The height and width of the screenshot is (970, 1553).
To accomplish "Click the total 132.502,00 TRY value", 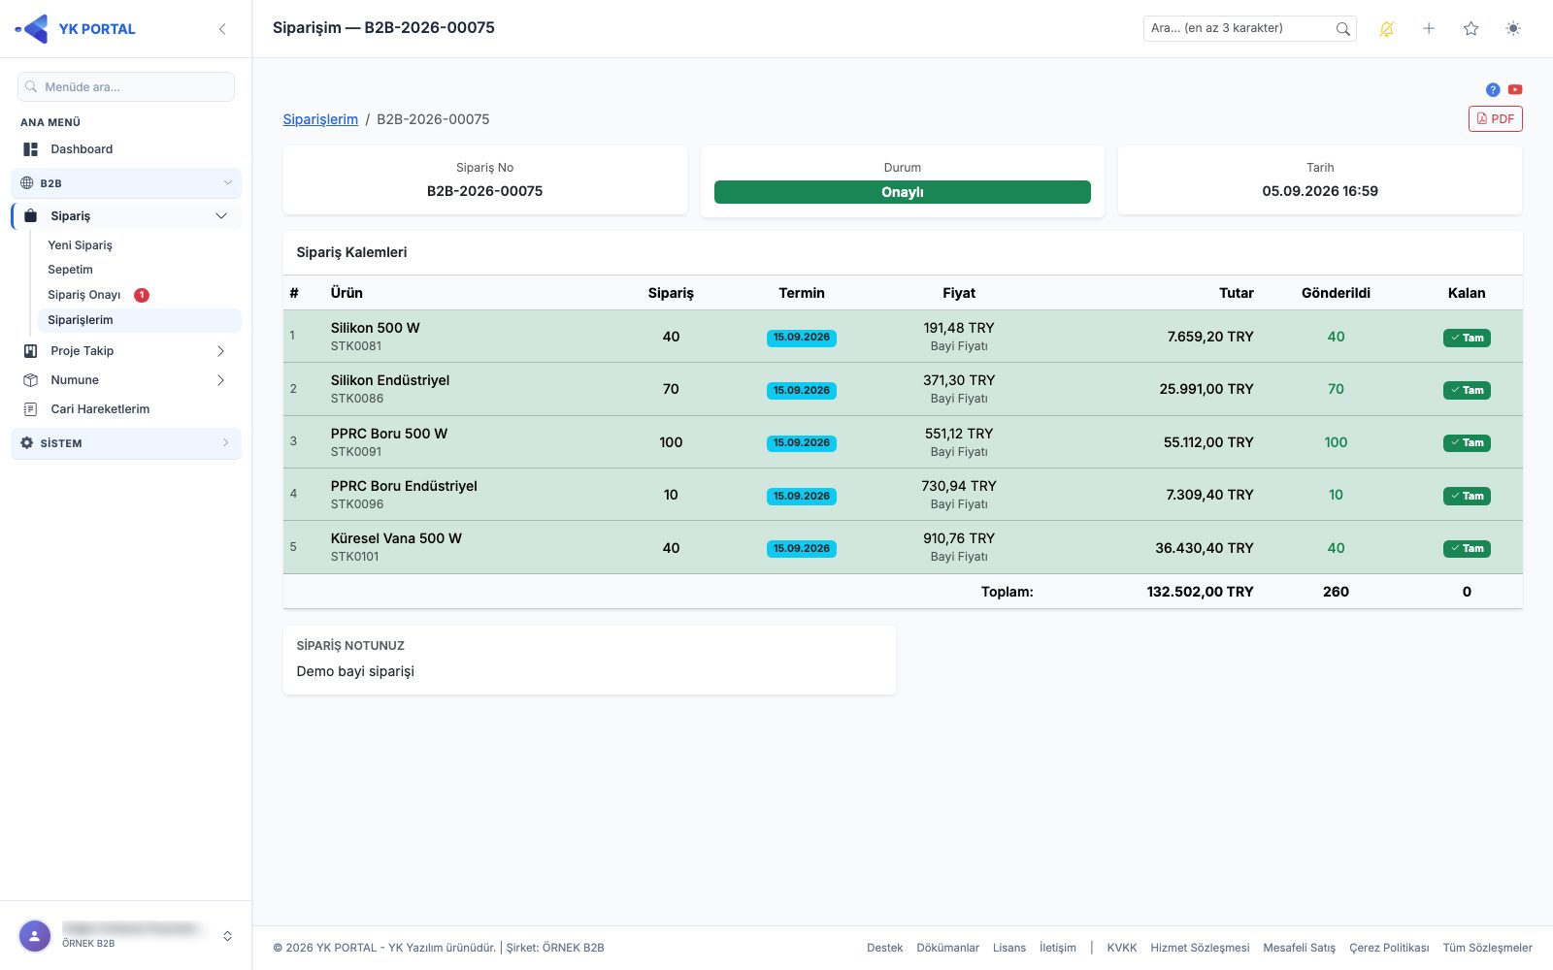I will tap(1200, 592).
